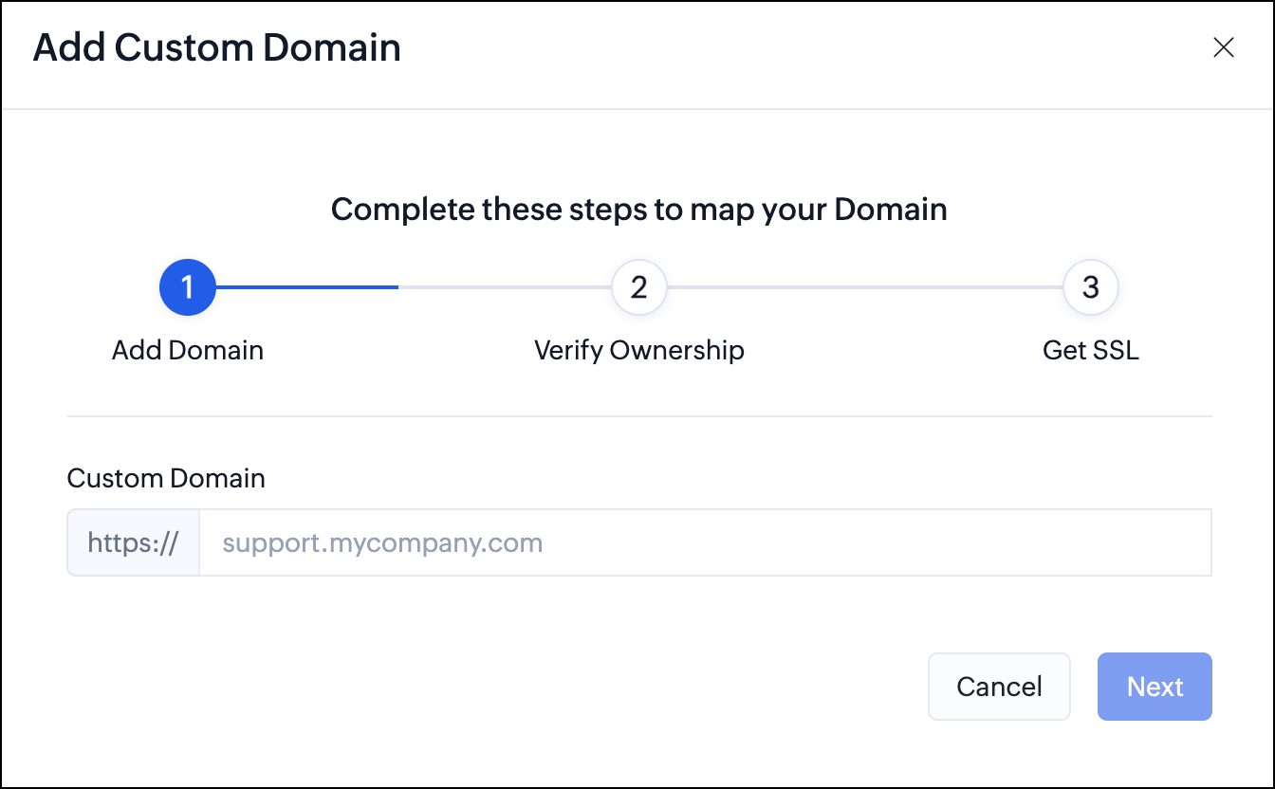Click the Add Custom Domain title
The image size is (1275, 789).
click(217, 47)
